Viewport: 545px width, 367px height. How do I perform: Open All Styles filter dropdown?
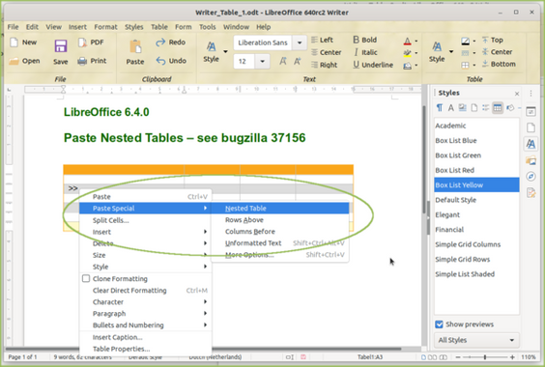(x=476, y=340)
